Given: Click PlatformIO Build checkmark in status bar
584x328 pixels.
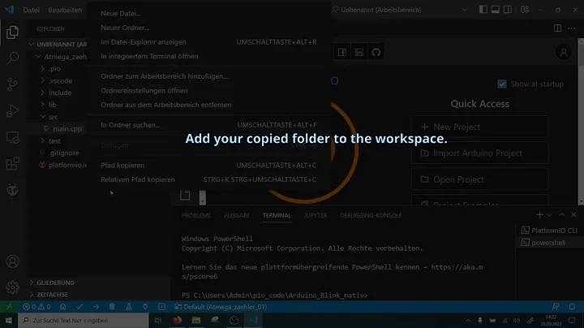Looking at the screenshot, I should pos(79,307).
